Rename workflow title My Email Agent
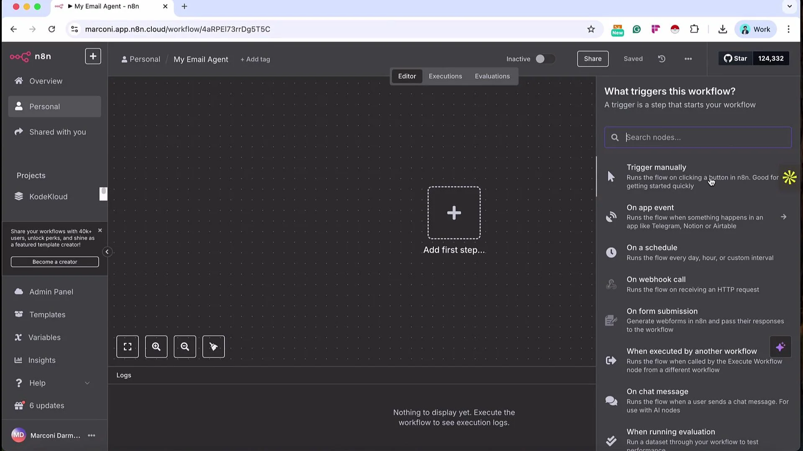 [201, 59]
